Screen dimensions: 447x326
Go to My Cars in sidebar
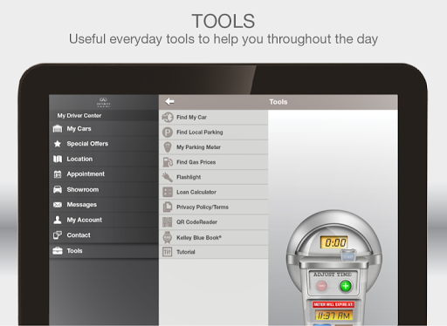(x=104, y=128)
